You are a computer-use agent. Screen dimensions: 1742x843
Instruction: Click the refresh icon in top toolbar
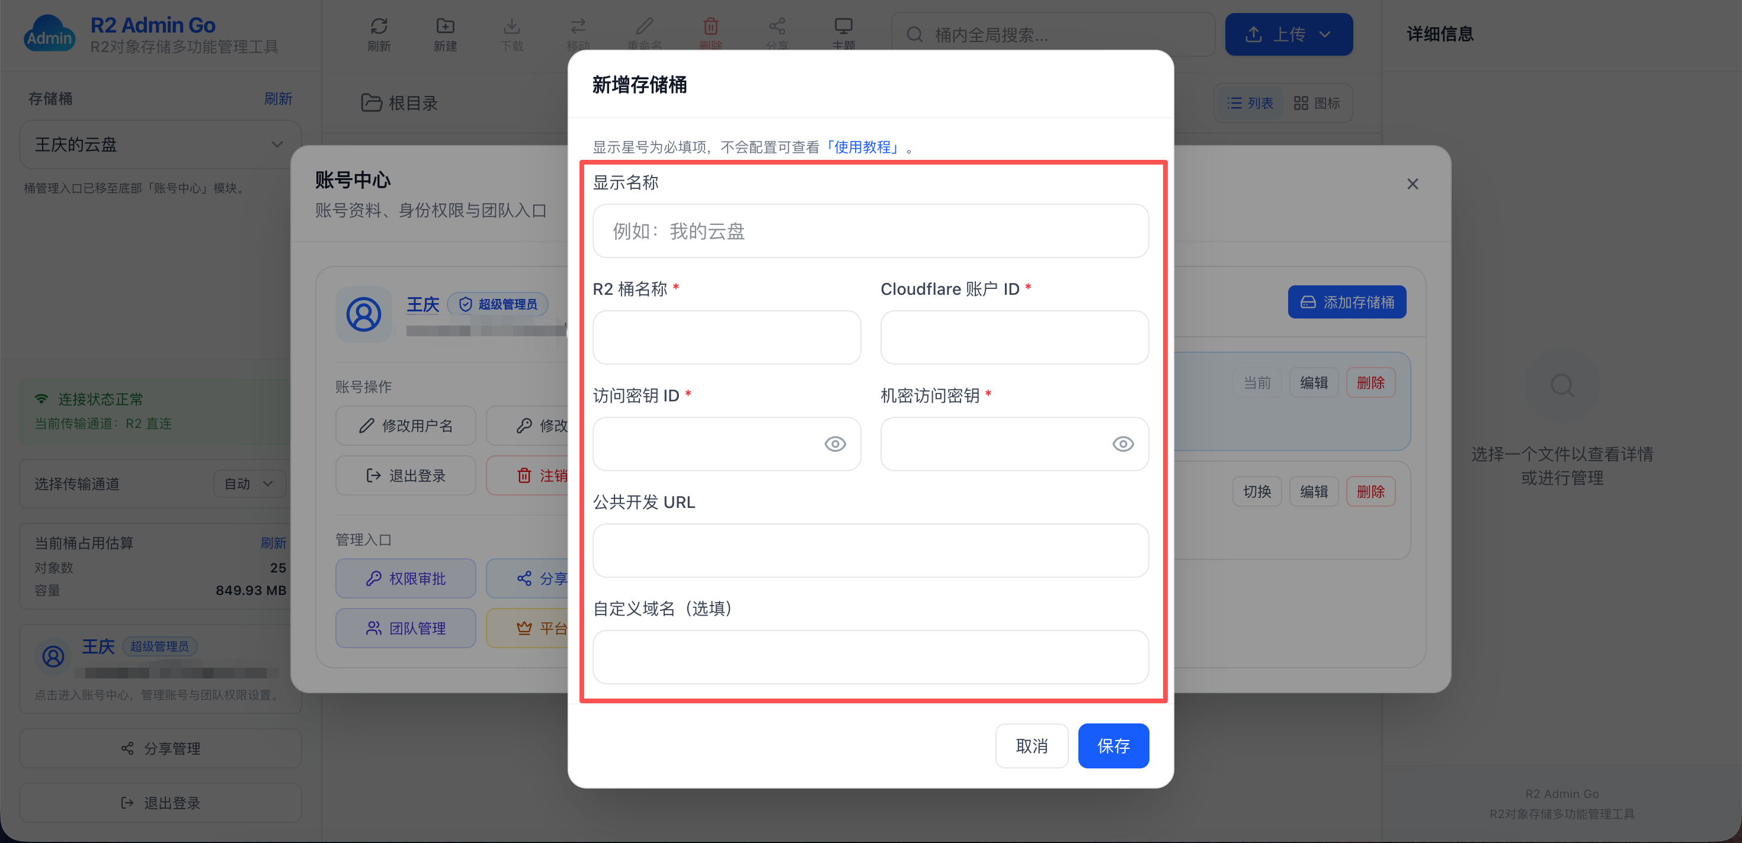379,27
